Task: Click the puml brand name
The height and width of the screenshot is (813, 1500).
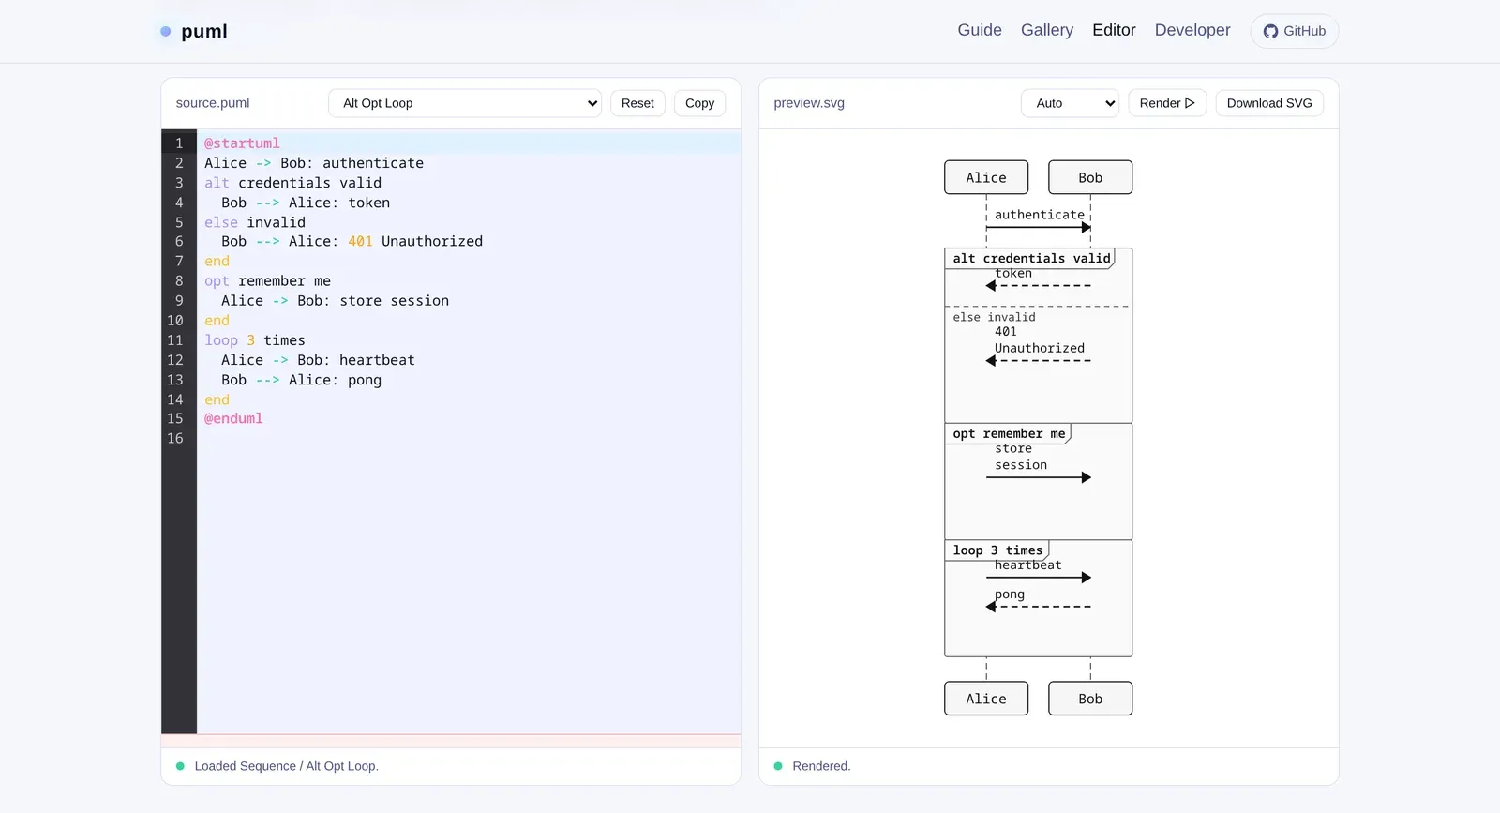Action: (204, 31)
